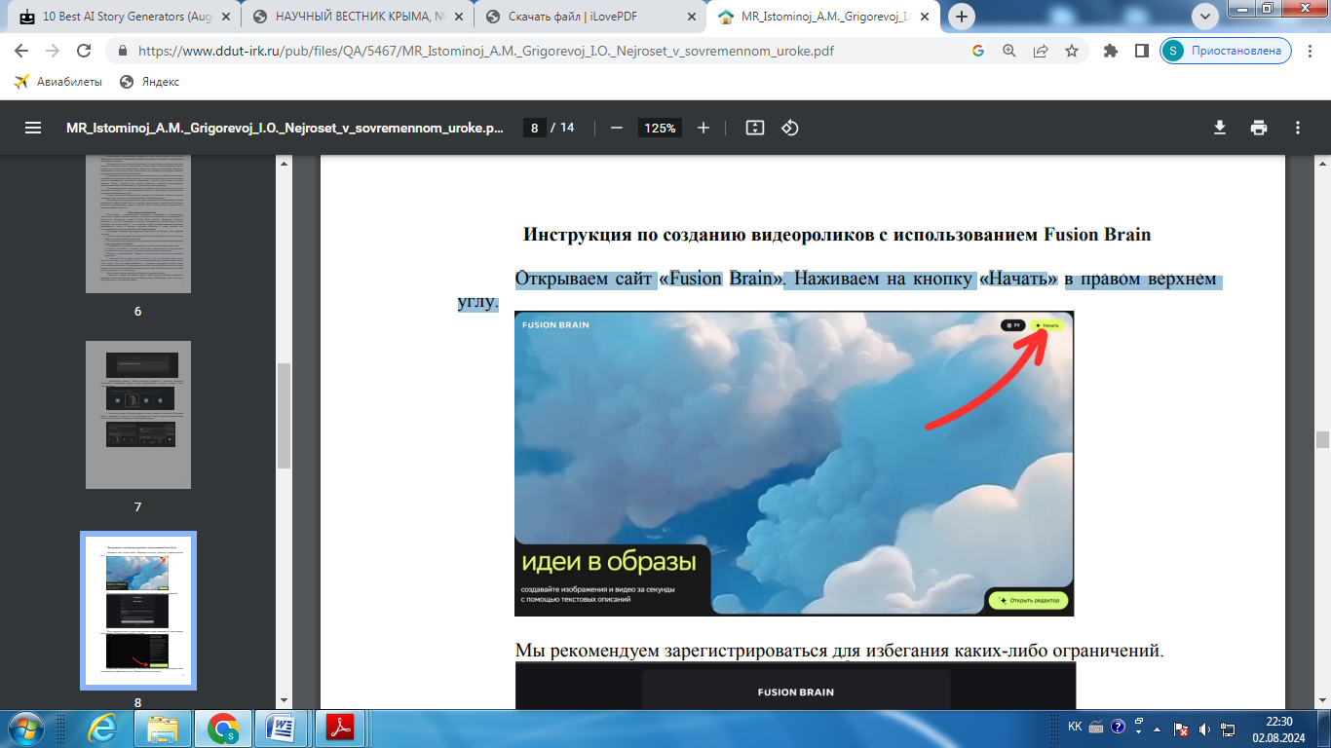Screen dimensions: 1331x748
Task: Print the PDF document
Action: coord(1259,128)
